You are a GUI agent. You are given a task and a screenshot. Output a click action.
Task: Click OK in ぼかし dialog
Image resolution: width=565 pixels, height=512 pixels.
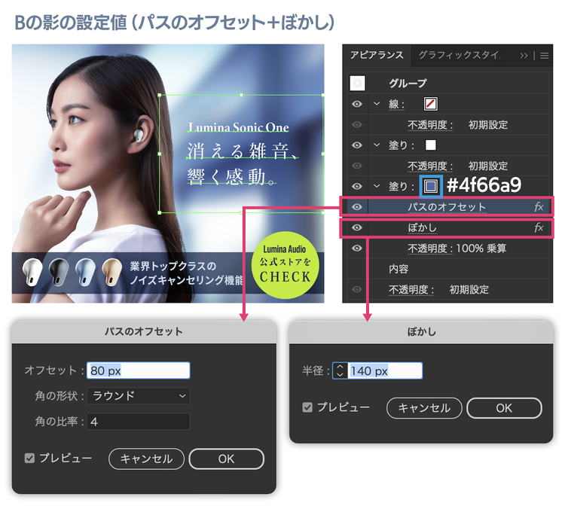coord(504,408)
